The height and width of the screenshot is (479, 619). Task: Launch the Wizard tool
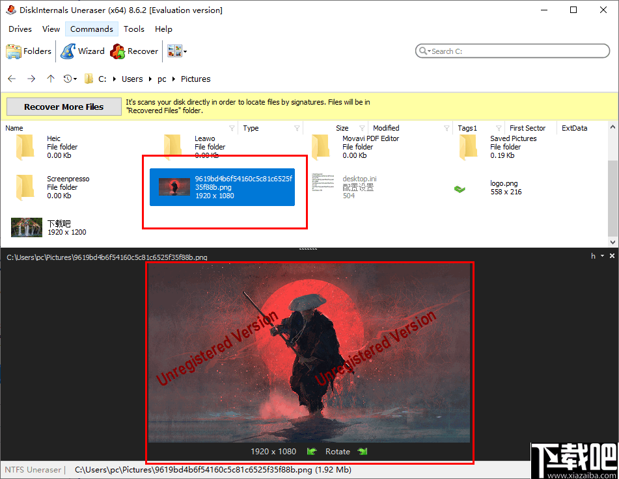point(83,51)
